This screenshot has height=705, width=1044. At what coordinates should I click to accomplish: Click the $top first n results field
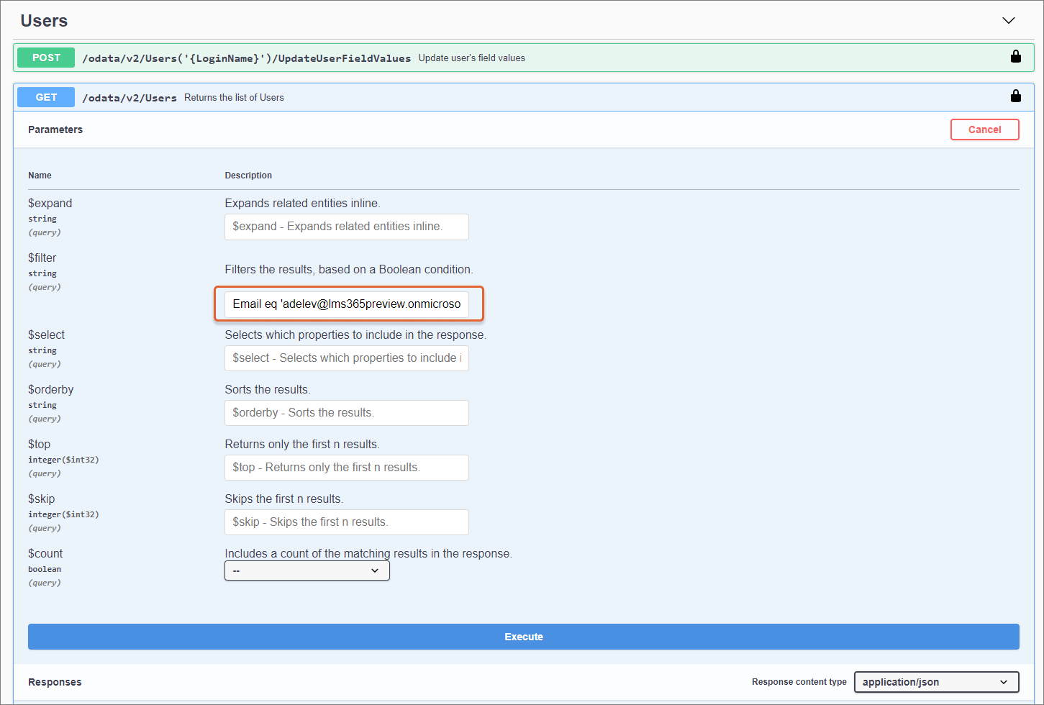pos(346,468)
